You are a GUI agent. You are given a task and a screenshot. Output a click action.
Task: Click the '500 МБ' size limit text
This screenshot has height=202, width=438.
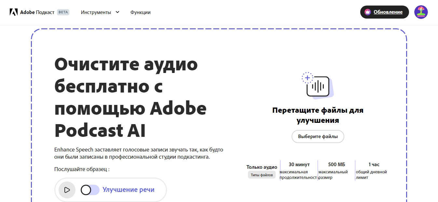[337, 165]
